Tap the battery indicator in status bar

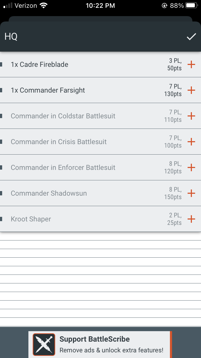pos(191,5)
